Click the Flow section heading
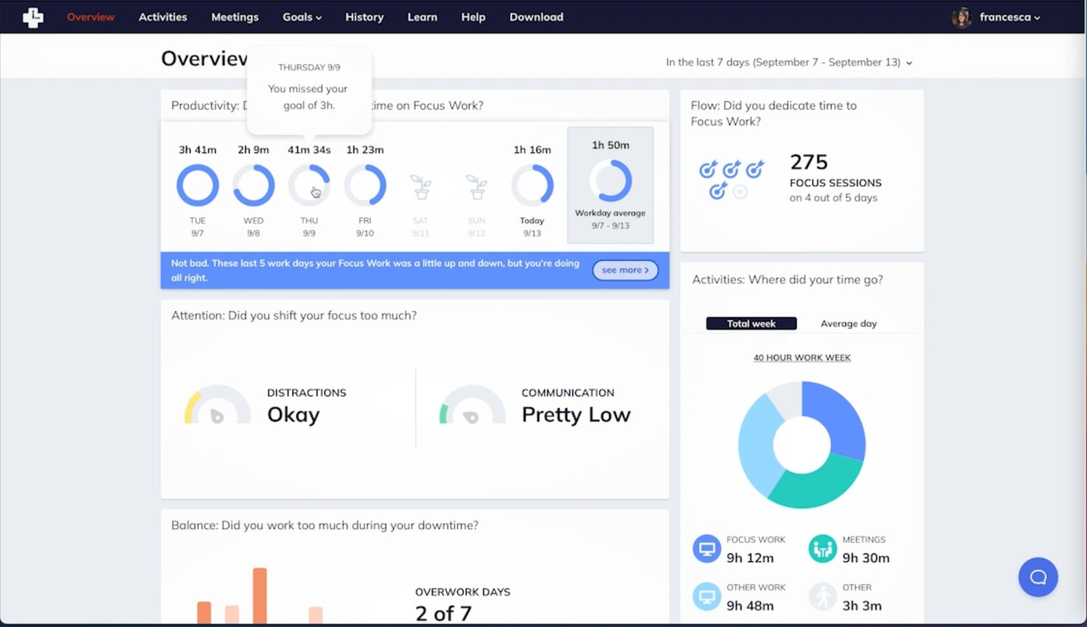 coord(773,113)
